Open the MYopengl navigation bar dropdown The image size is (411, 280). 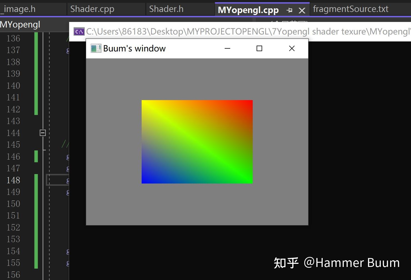click(x=20, y=24)
